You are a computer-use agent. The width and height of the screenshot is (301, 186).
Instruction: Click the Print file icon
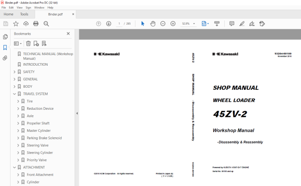coord(36,24)
